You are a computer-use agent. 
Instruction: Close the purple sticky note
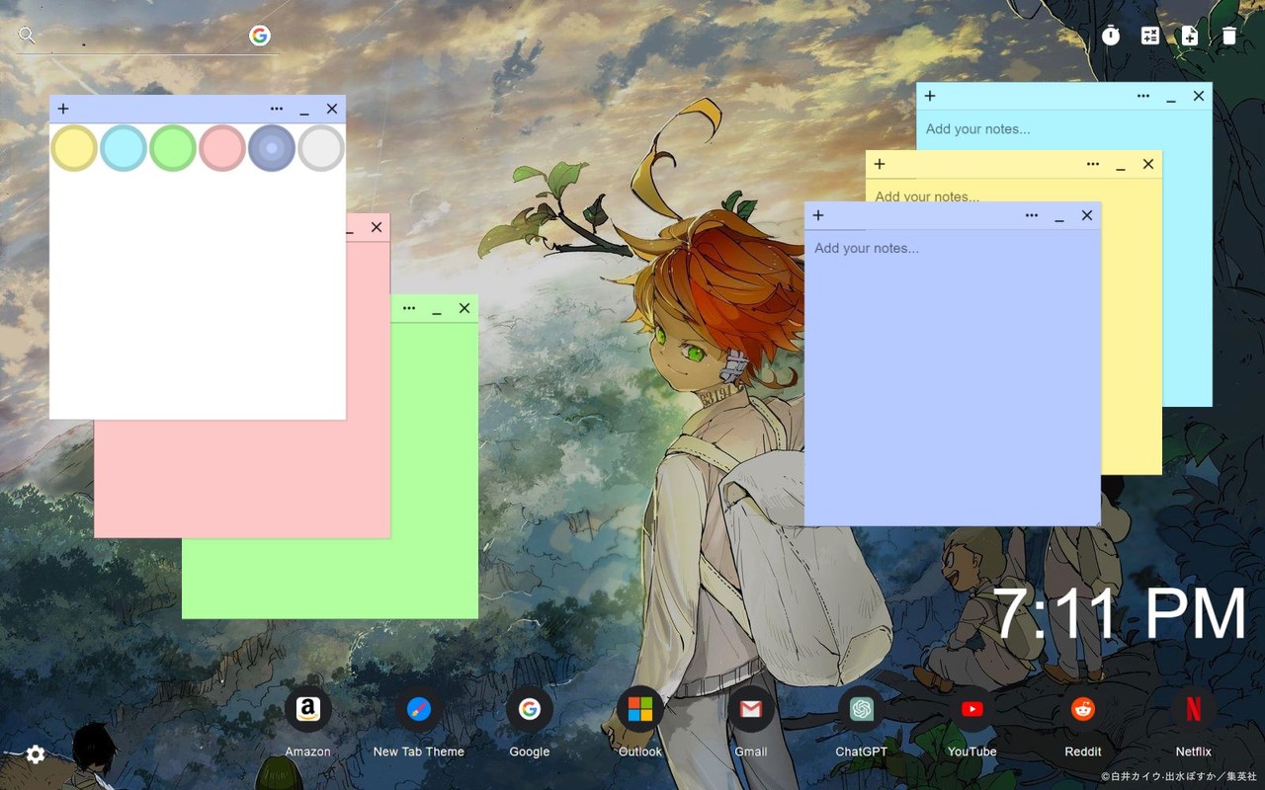pos(1087,215)
